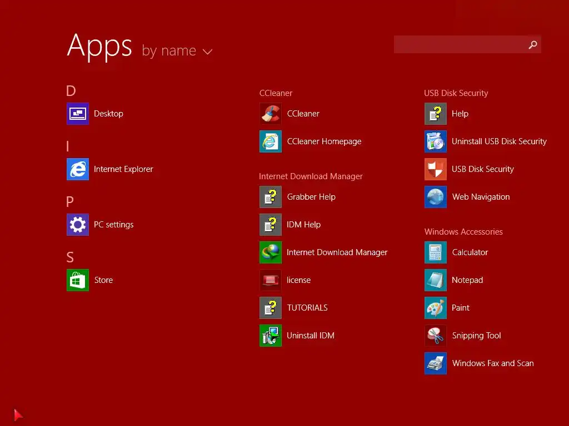Click inside the apps search field
Viewport: 569px width, 426px height.
(x=467, y=44)
